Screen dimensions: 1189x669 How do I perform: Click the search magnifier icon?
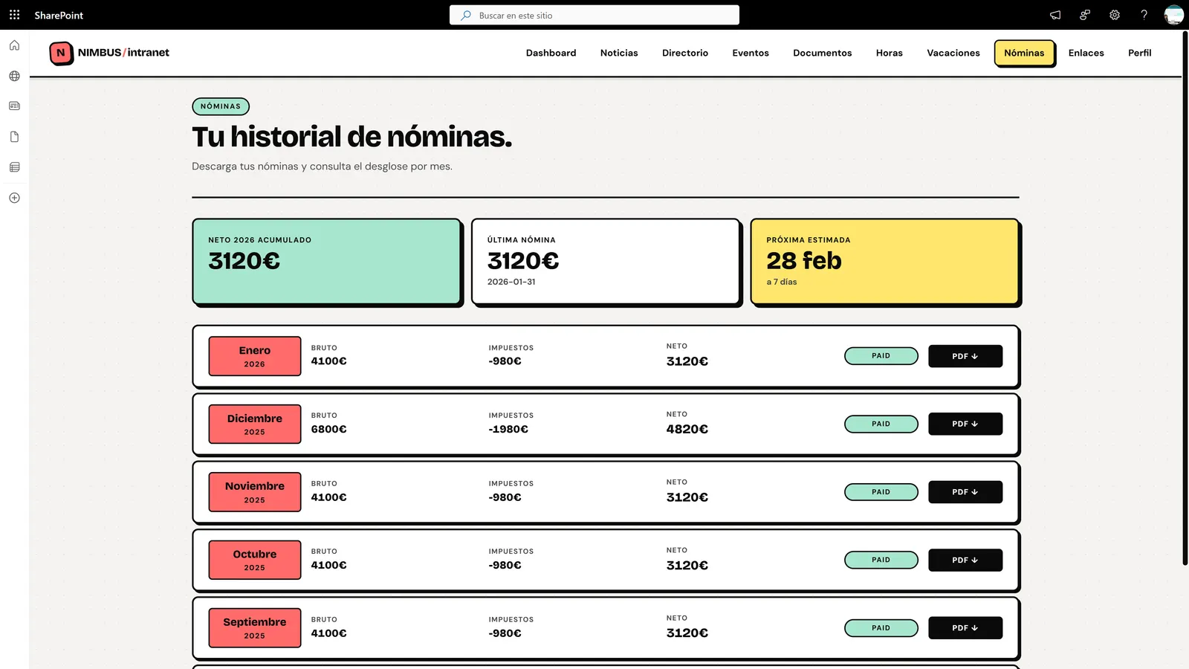coord(466,15)
